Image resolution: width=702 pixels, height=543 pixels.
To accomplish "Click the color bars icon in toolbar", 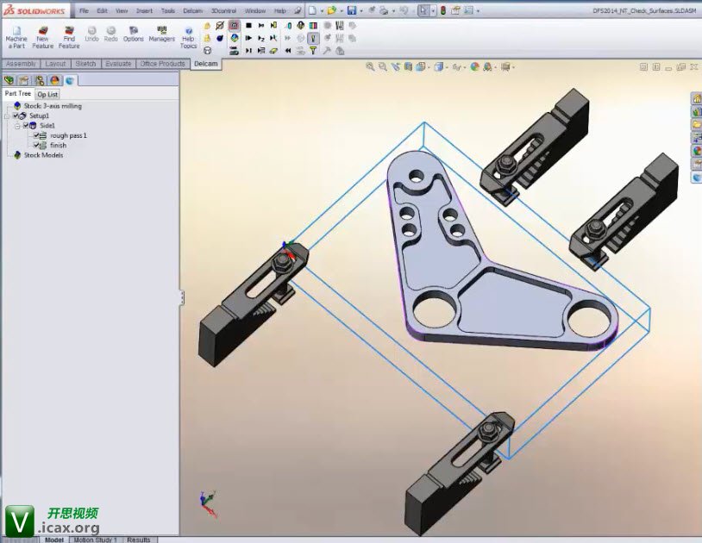I will [x=313, y=26].
